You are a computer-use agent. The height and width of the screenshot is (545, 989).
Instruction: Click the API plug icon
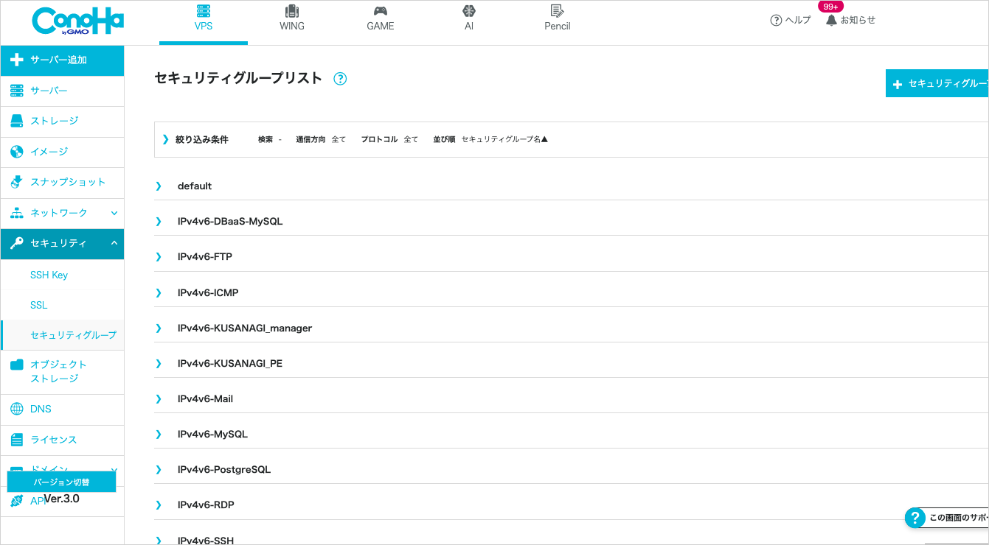coord(17,501)
